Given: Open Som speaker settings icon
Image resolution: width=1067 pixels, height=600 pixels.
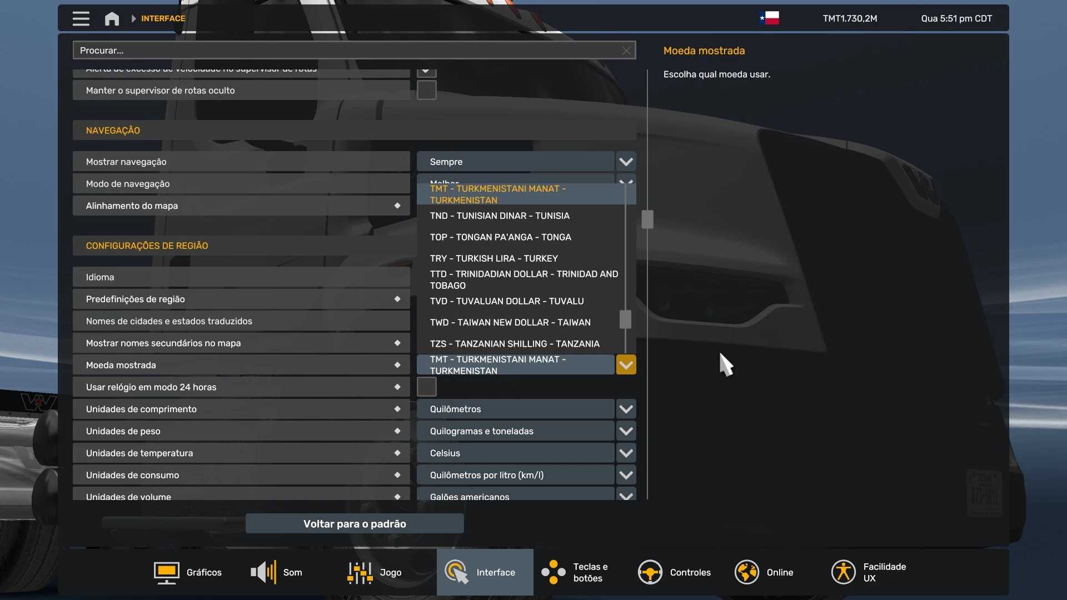Looking at the screenshot, I should click(263, 572).
